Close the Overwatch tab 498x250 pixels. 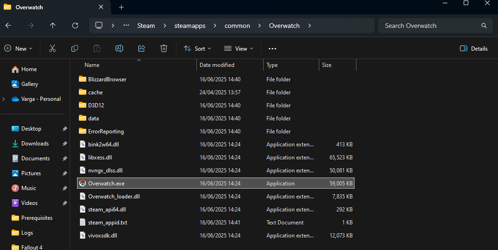pos(101,7)
